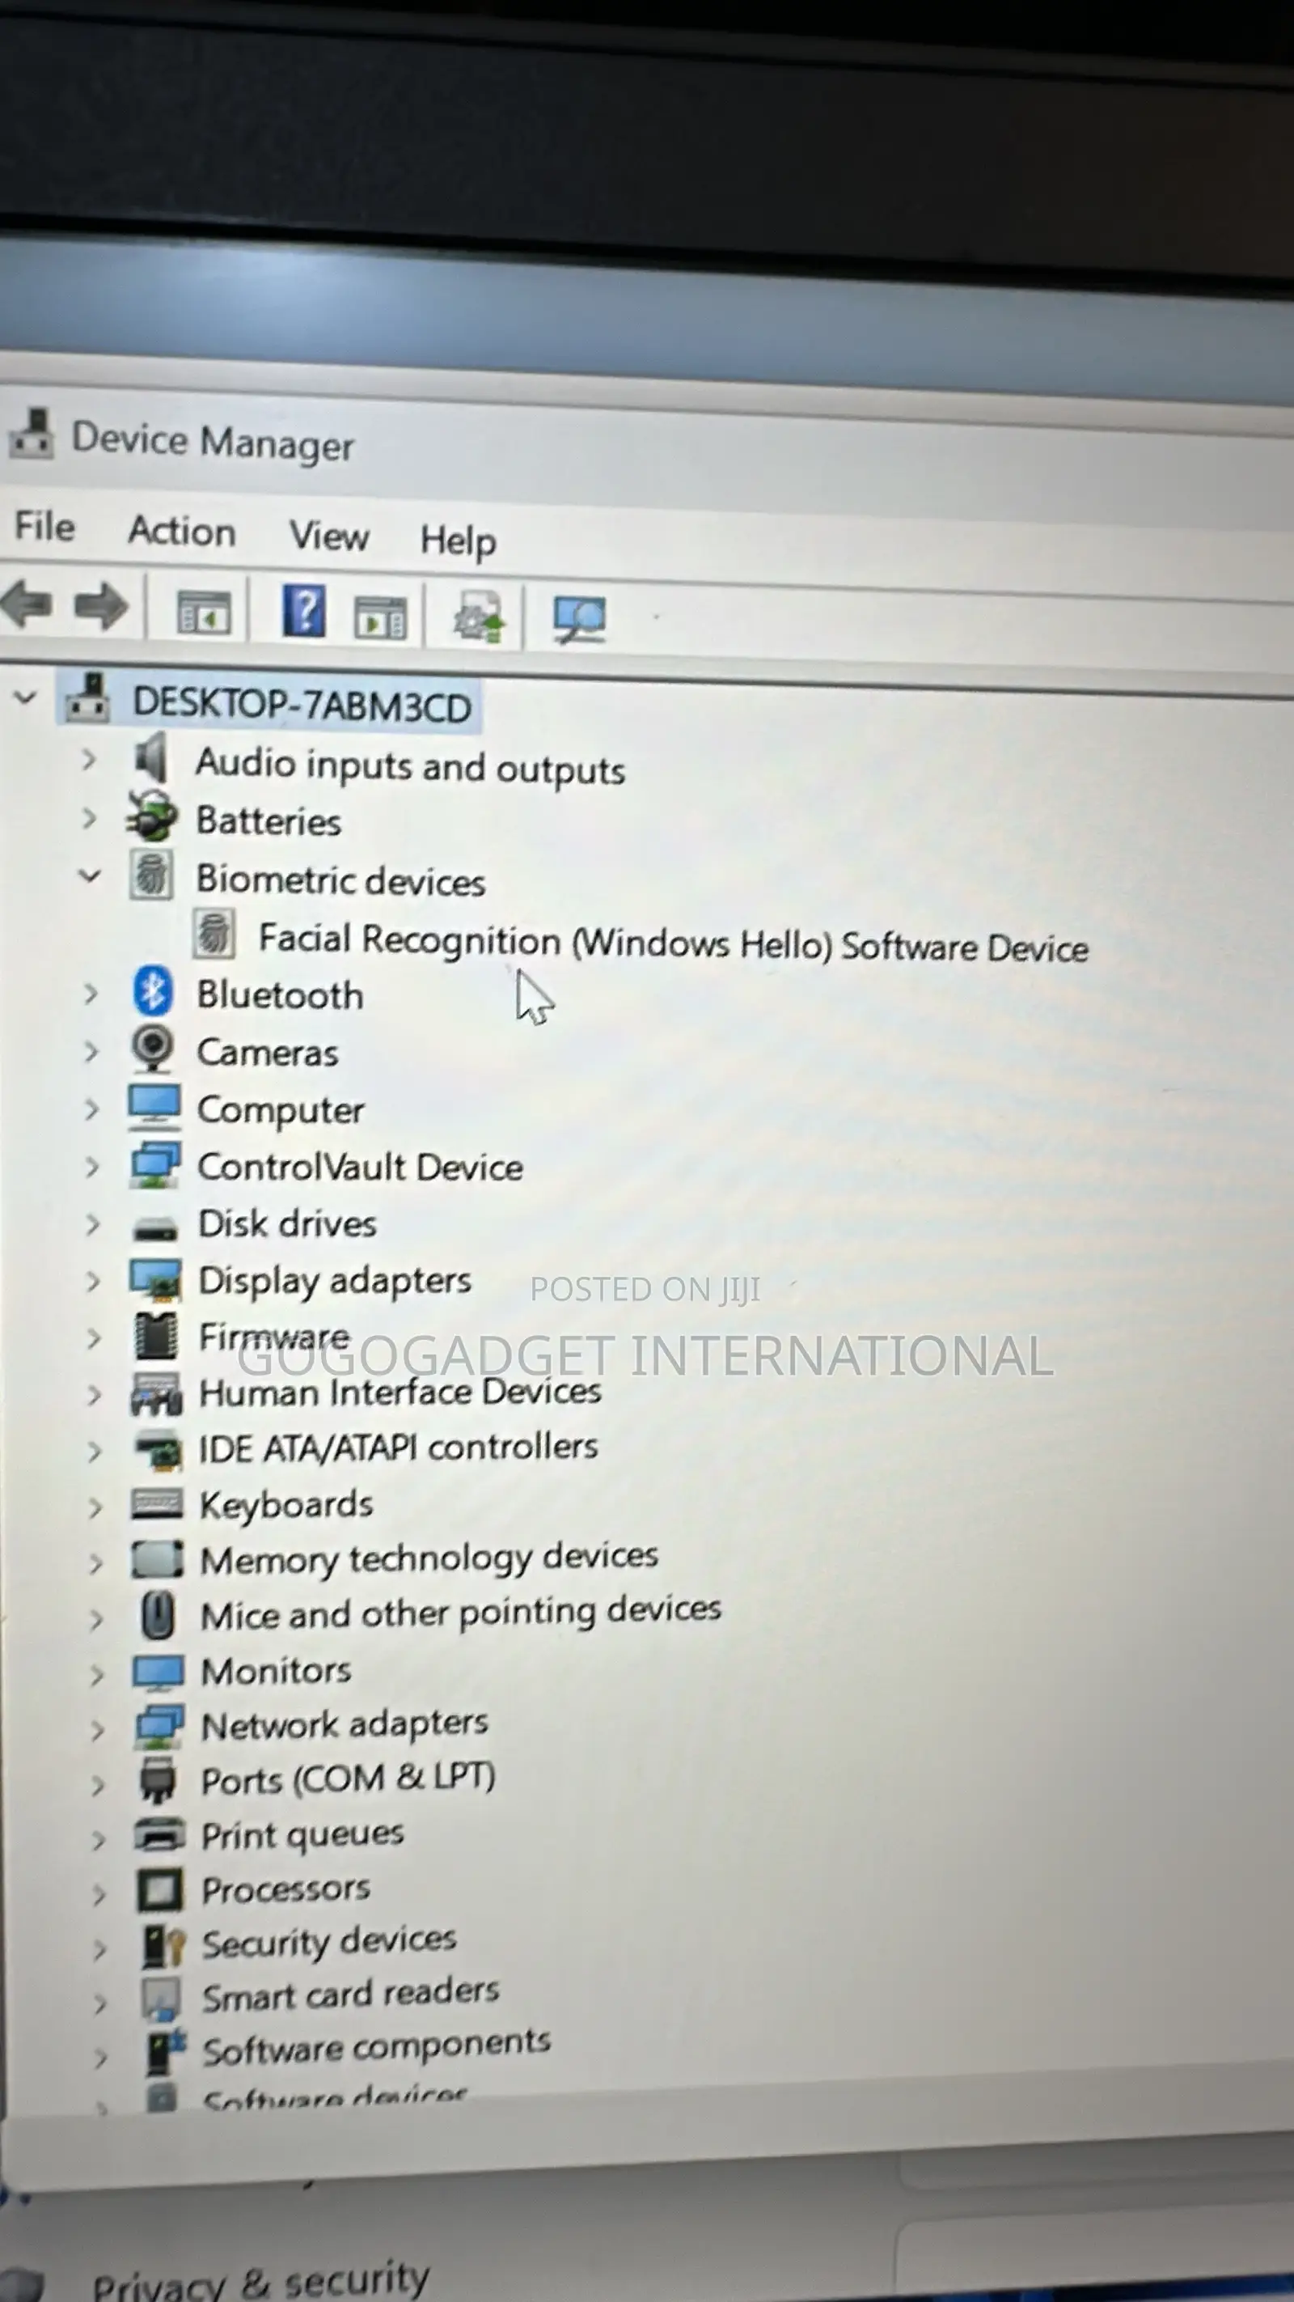This screenshot has width=1294, height=2302.
Task: Select the Security devices label
Action: (x=328, y=1941)
